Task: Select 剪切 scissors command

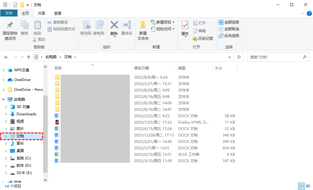Action: [x=39, y=39]
